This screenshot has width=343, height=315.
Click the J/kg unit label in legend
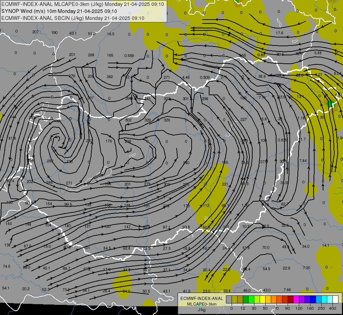[x=202, y=310]
